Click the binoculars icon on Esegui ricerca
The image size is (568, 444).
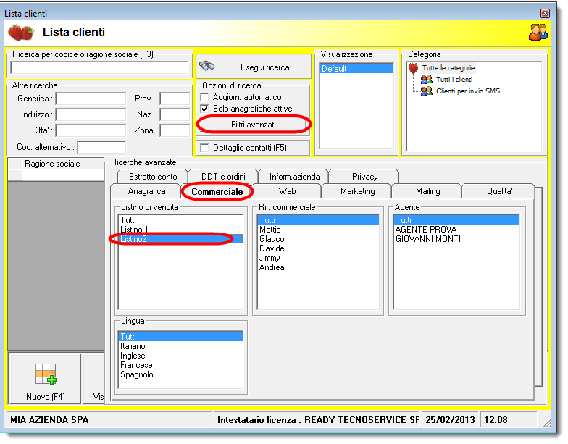[207, 66]
